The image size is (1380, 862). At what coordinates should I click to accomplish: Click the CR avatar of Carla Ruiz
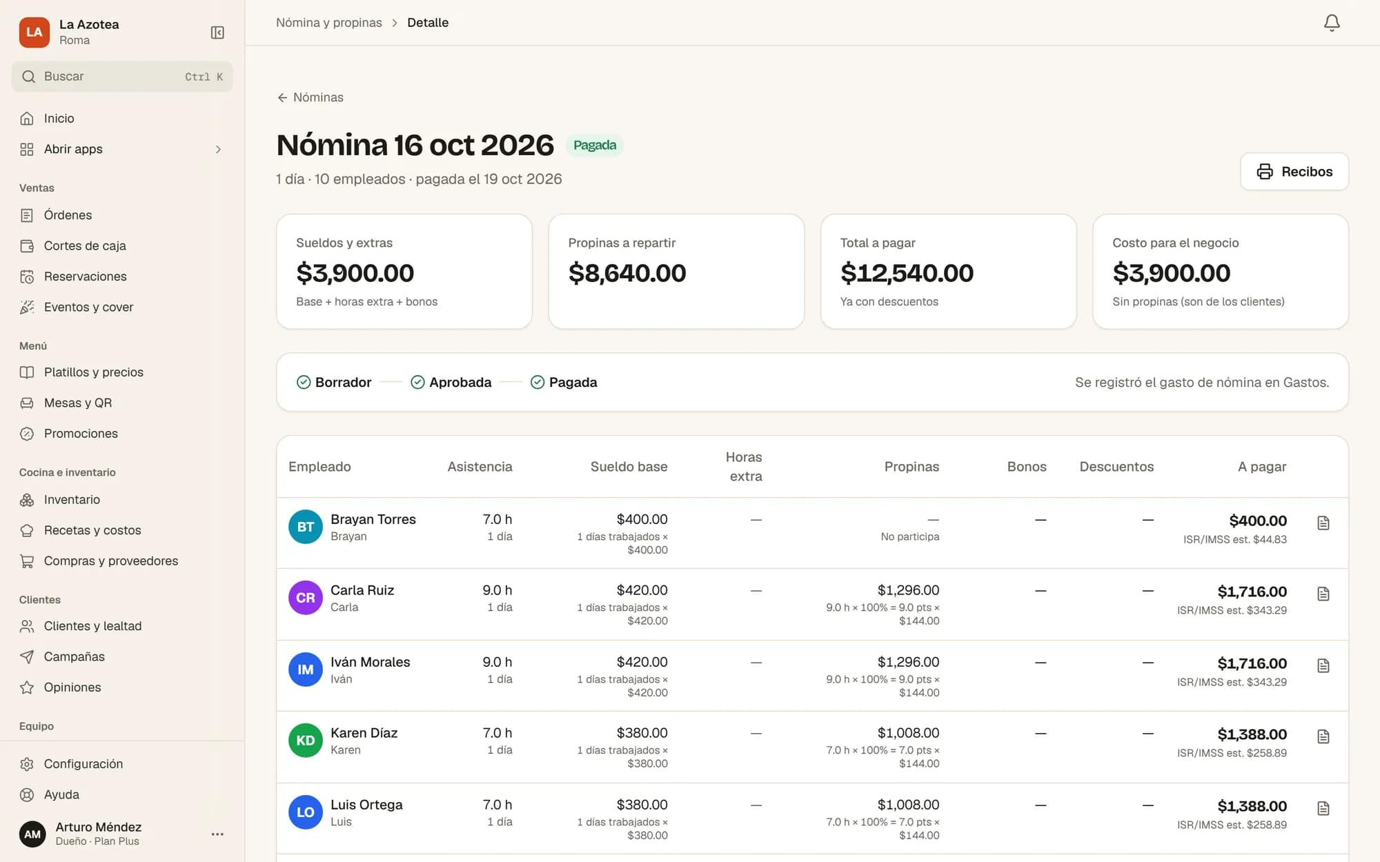pyautogui.click(x=306, y=598)
